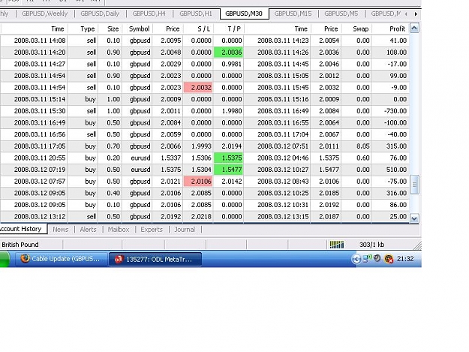Switch to the News terminal tab
The width and height of the screenshot is (469, 352).
click(61, 230)
